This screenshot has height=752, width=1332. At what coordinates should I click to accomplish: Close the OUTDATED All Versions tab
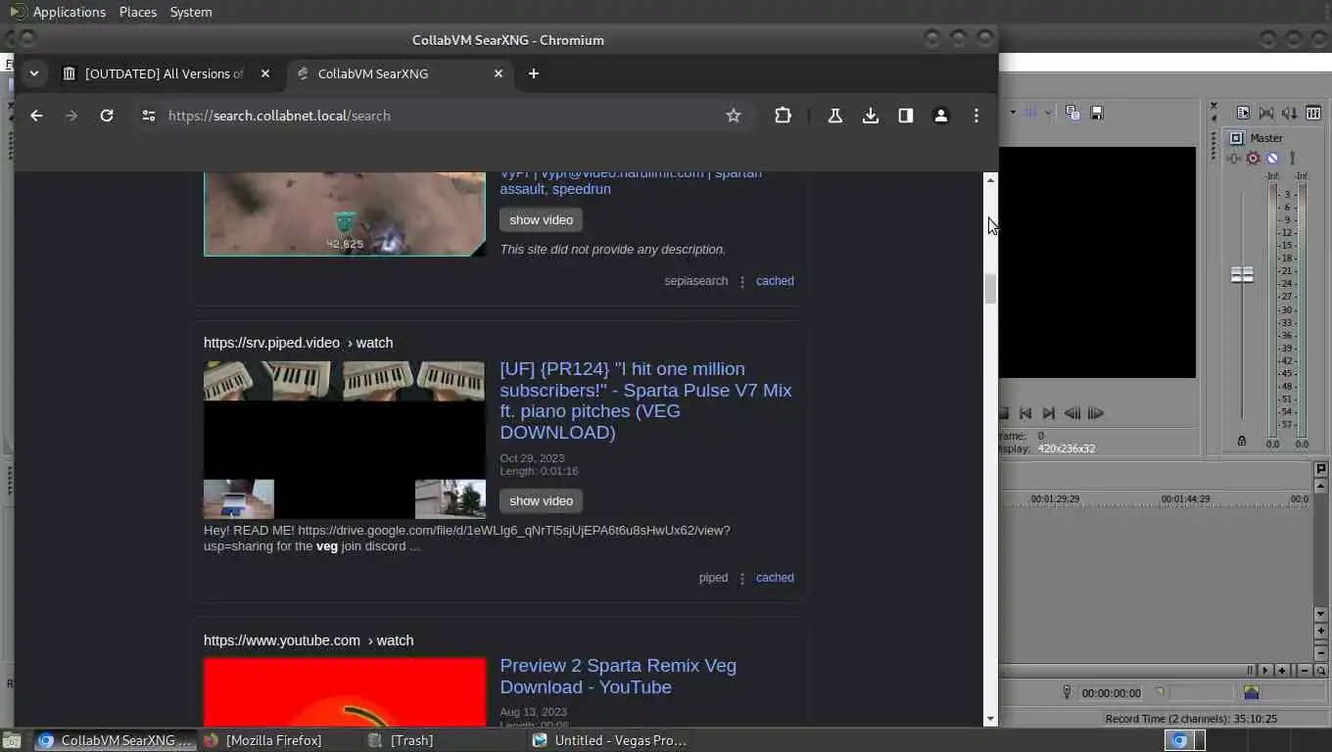click(x=265, y=73)
